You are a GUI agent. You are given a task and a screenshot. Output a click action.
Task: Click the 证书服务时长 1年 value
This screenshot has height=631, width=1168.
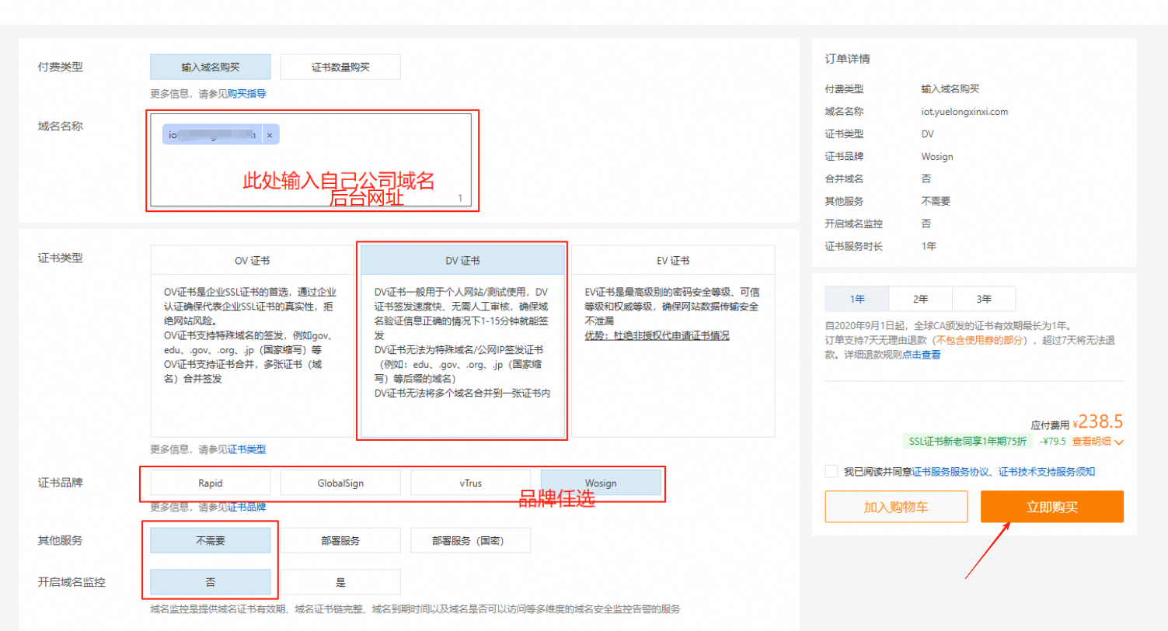point(929,246)
